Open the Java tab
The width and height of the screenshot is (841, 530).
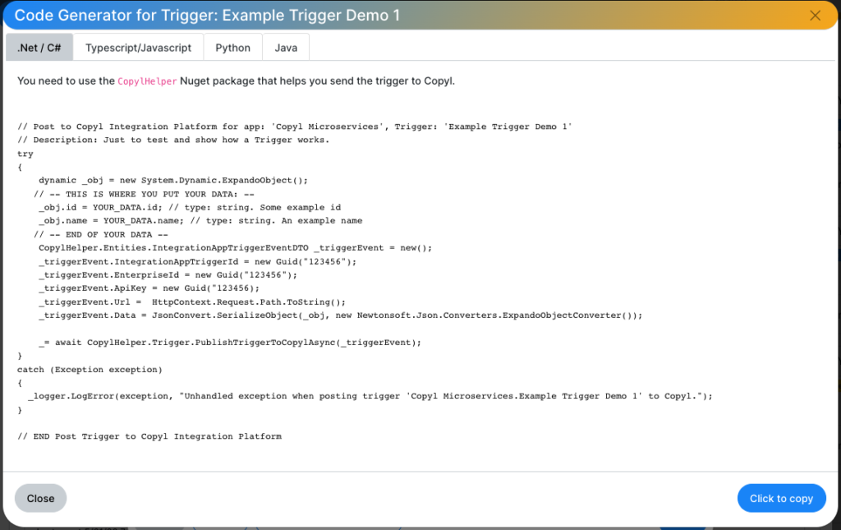coord(286,48)
